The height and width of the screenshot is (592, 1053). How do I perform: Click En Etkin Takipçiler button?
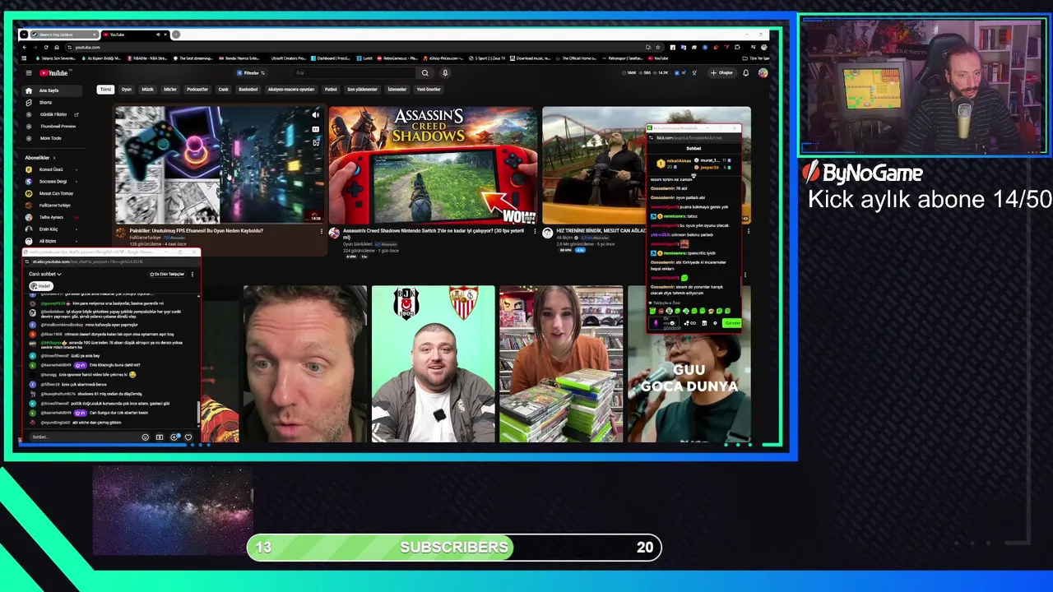point(166,275)
